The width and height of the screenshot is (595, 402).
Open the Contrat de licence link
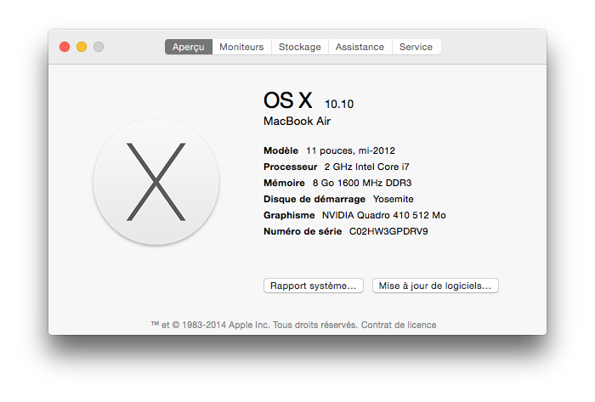pos(399,325)
